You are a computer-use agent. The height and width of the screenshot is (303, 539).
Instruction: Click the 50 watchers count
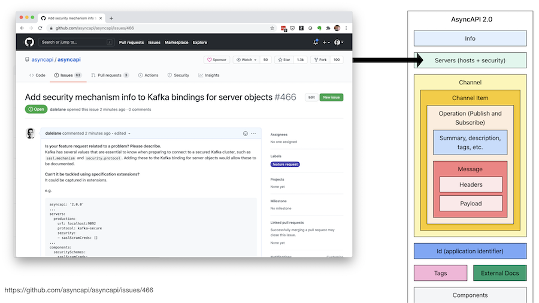coord(265,60)
